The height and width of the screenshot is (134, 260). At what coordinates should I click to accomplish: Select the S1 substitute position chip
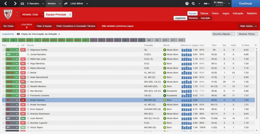pos(93,40)
